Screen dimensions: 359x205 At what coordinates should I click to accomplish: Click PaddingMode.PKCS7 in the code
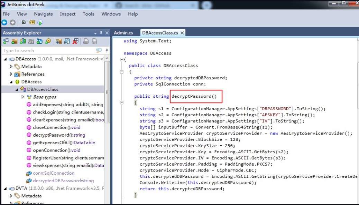pyautogui.click(x=248, y=164)
